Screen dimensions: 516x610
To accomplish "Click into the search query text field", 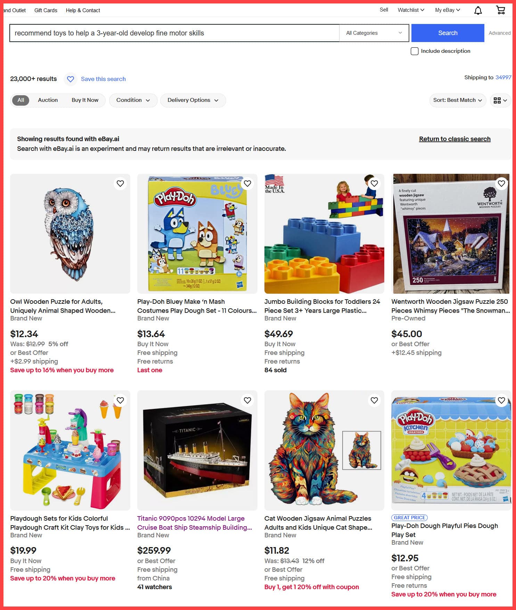I will 174,33.
